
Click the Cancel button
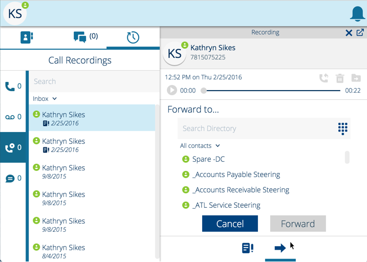(x=230, y=224)
